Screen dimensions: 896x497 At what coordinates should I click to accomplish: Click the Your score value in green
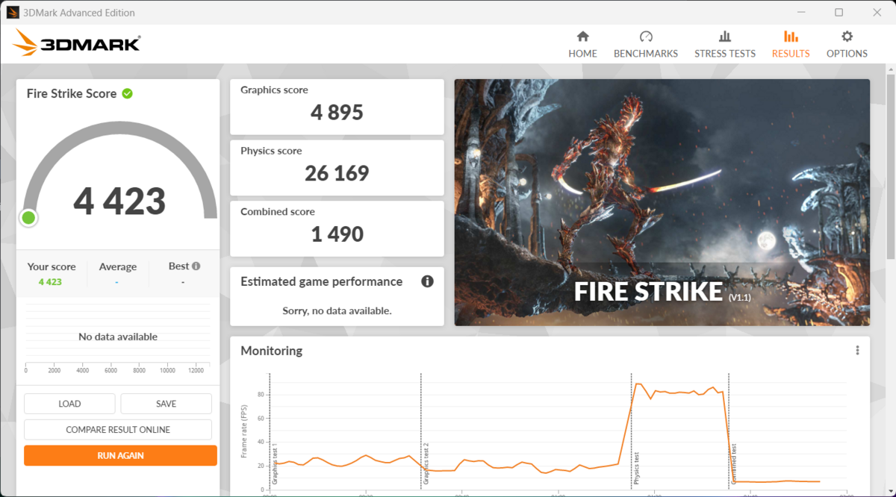coord(50,282)
